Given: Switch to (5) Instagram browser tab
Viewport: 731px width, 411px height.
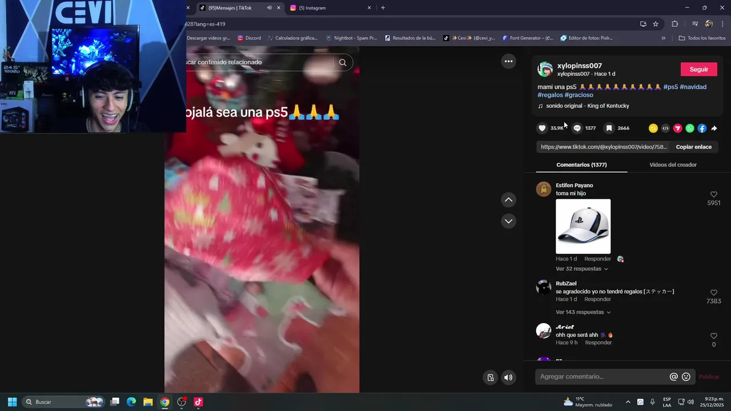Looking at the screenshot, I should tap(312, 8).
